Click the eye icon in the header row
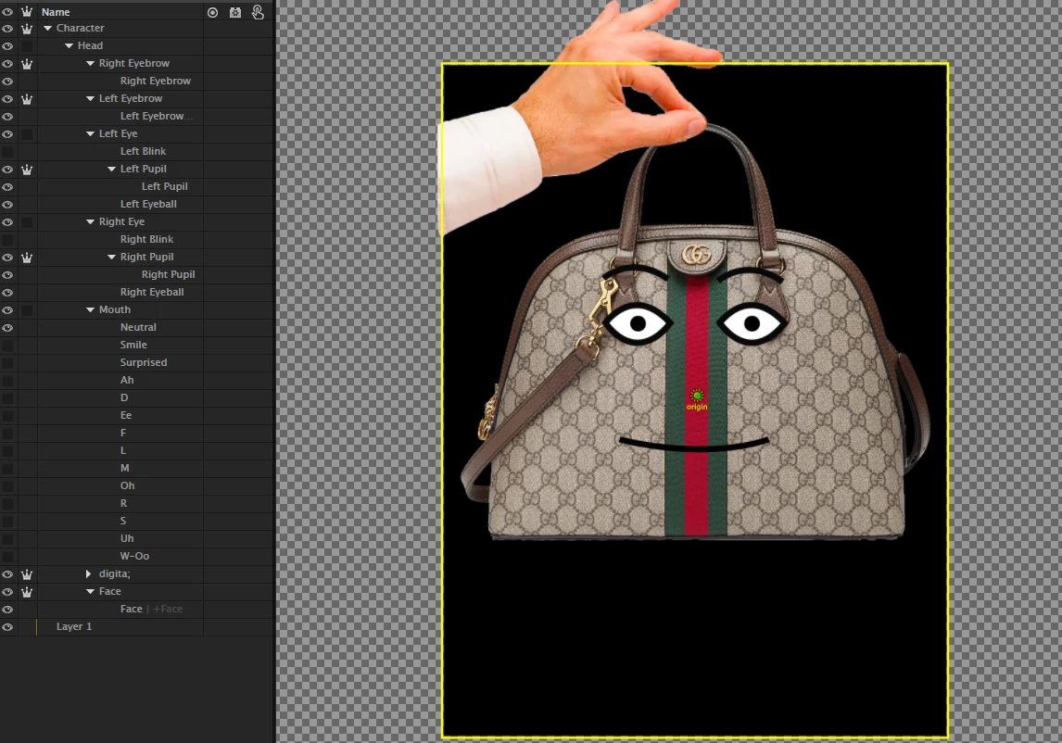Screen dimensions: 1062x743 (7, 11)
